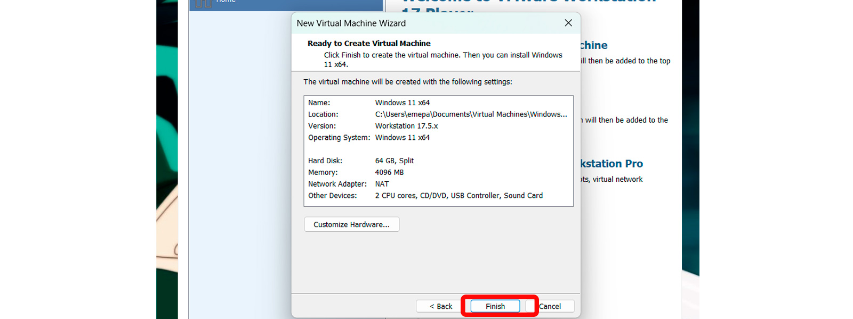The height and width of the screenshot is (319, 853).
Task: Click the Finish button in the wizard
Action: click(x=495, y=306)
